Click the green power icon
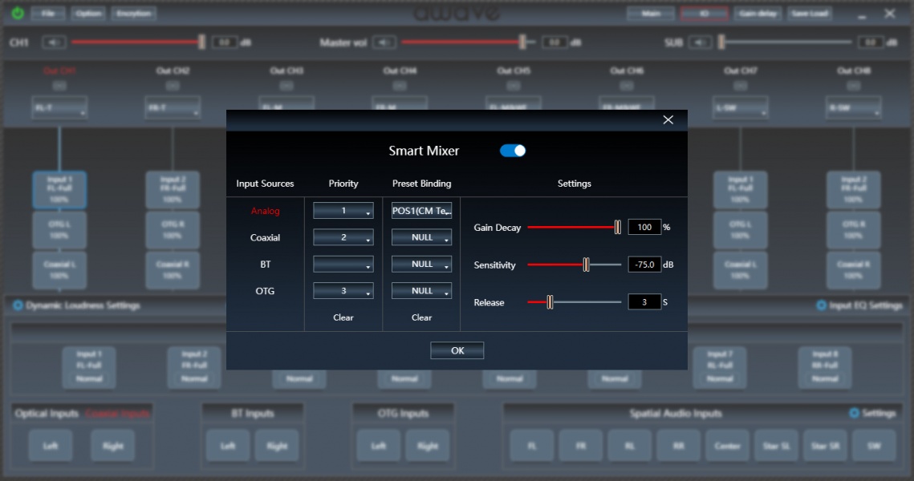Viewport: 914px width, 481px height. pyautogui.click(x=17, y=14)
